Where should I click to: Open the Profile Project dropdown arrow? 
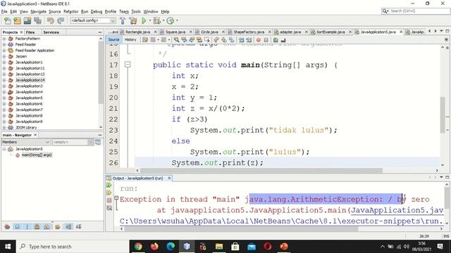pos(177,20)
